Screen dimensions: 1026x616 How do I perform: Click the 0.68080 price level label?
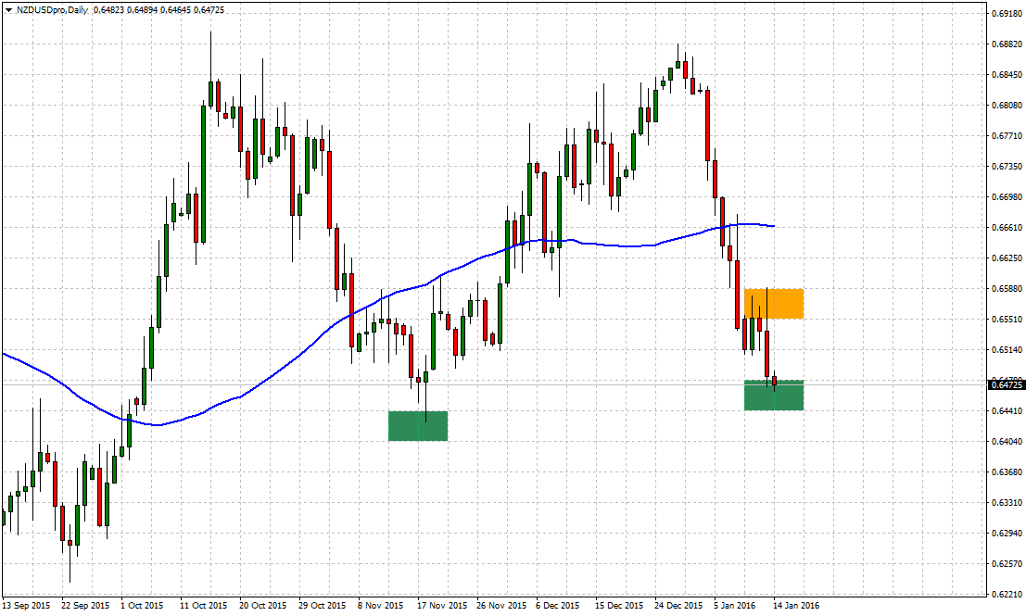pyautogui.click(x=1007, y=106)
